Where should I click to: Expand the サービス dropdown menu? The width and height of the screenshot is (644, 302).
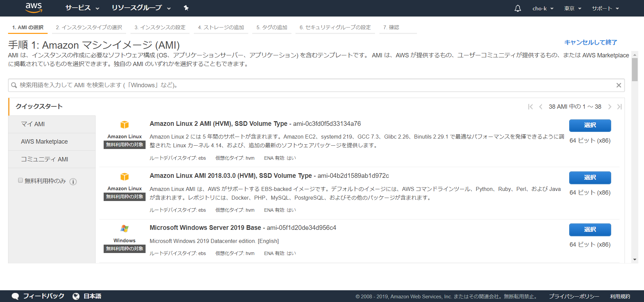tap(82, 8)
